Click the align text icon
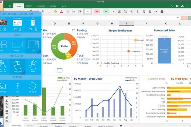This screenshot has width=191, height=127. pyautogui.click(x=68, y=11)
